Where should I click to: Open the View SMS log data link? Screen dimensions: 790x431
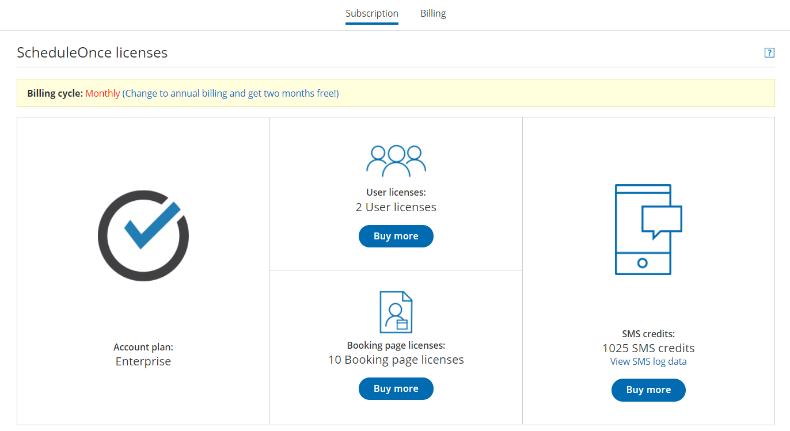[648, 361]
